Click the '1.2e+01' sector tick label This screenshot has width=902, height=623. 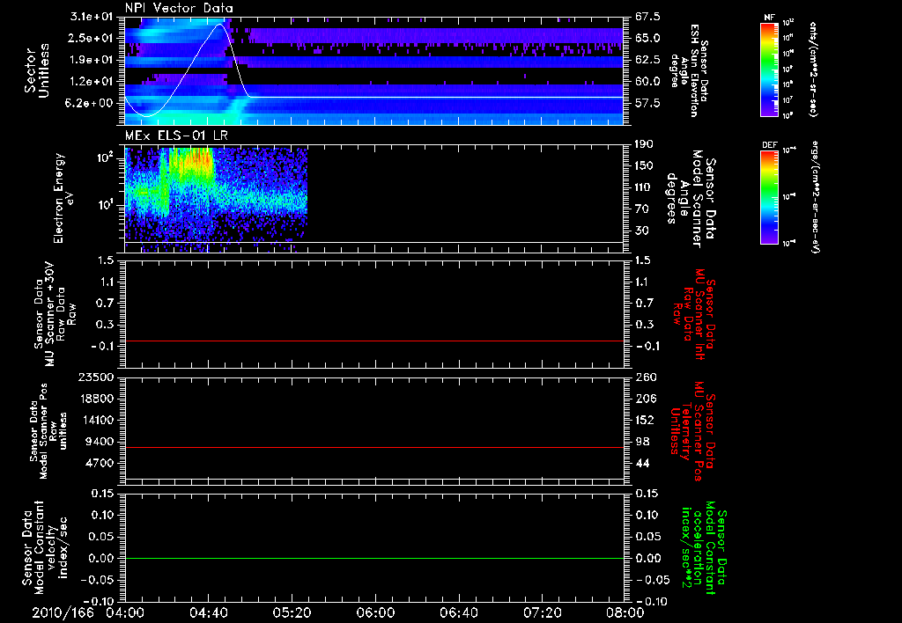92,82
